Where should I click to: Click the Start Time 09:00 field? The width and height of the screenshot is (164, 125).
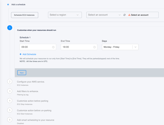[38, 47]
